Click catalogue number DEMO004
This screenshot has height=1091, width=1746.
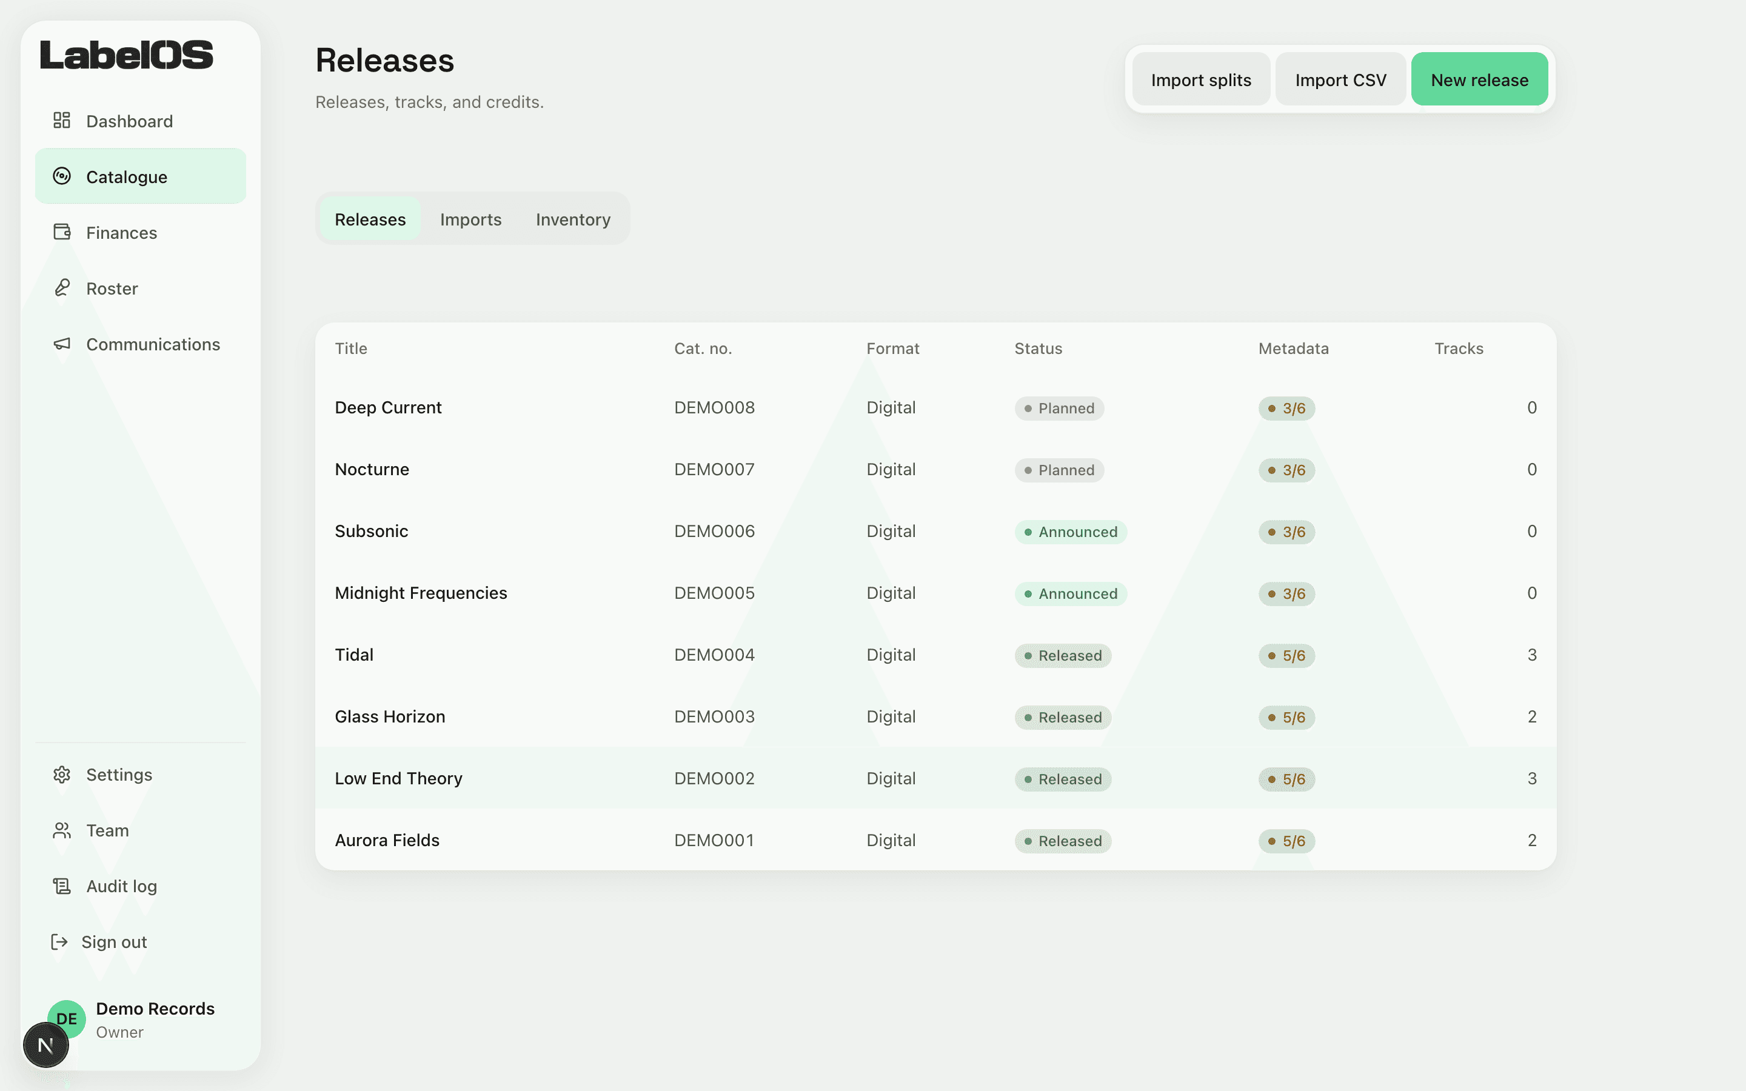coord(714,655)
